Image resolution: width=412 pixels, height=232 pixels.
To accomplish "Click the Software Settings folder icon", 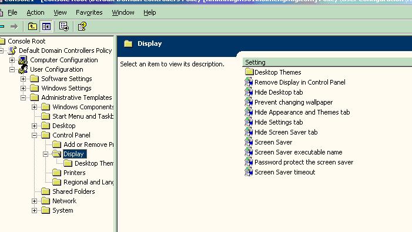I will (34, 79).
